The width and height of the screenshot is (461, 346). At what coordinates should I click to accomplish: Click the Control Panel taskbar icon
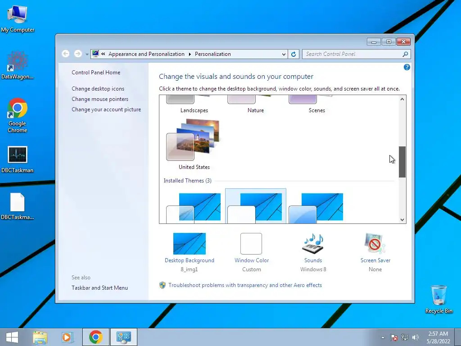pos(123,337)
